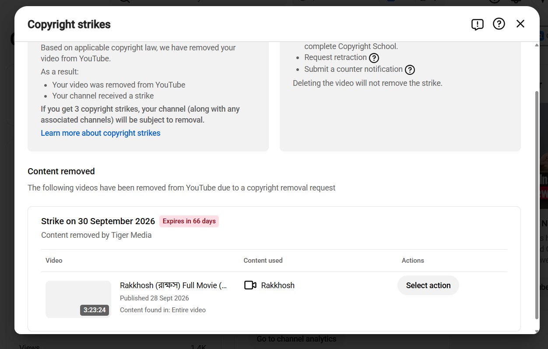Click the Rakkhosh content used name

tap(278, 286)
